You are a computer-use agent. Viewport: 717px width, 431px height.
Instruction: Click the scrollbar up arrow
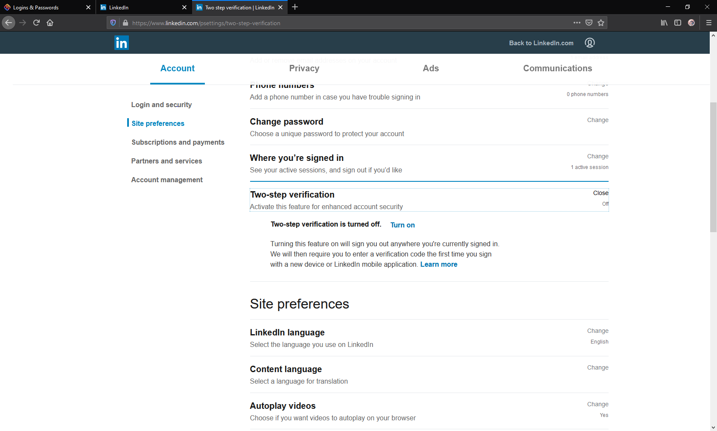point(713,35)
